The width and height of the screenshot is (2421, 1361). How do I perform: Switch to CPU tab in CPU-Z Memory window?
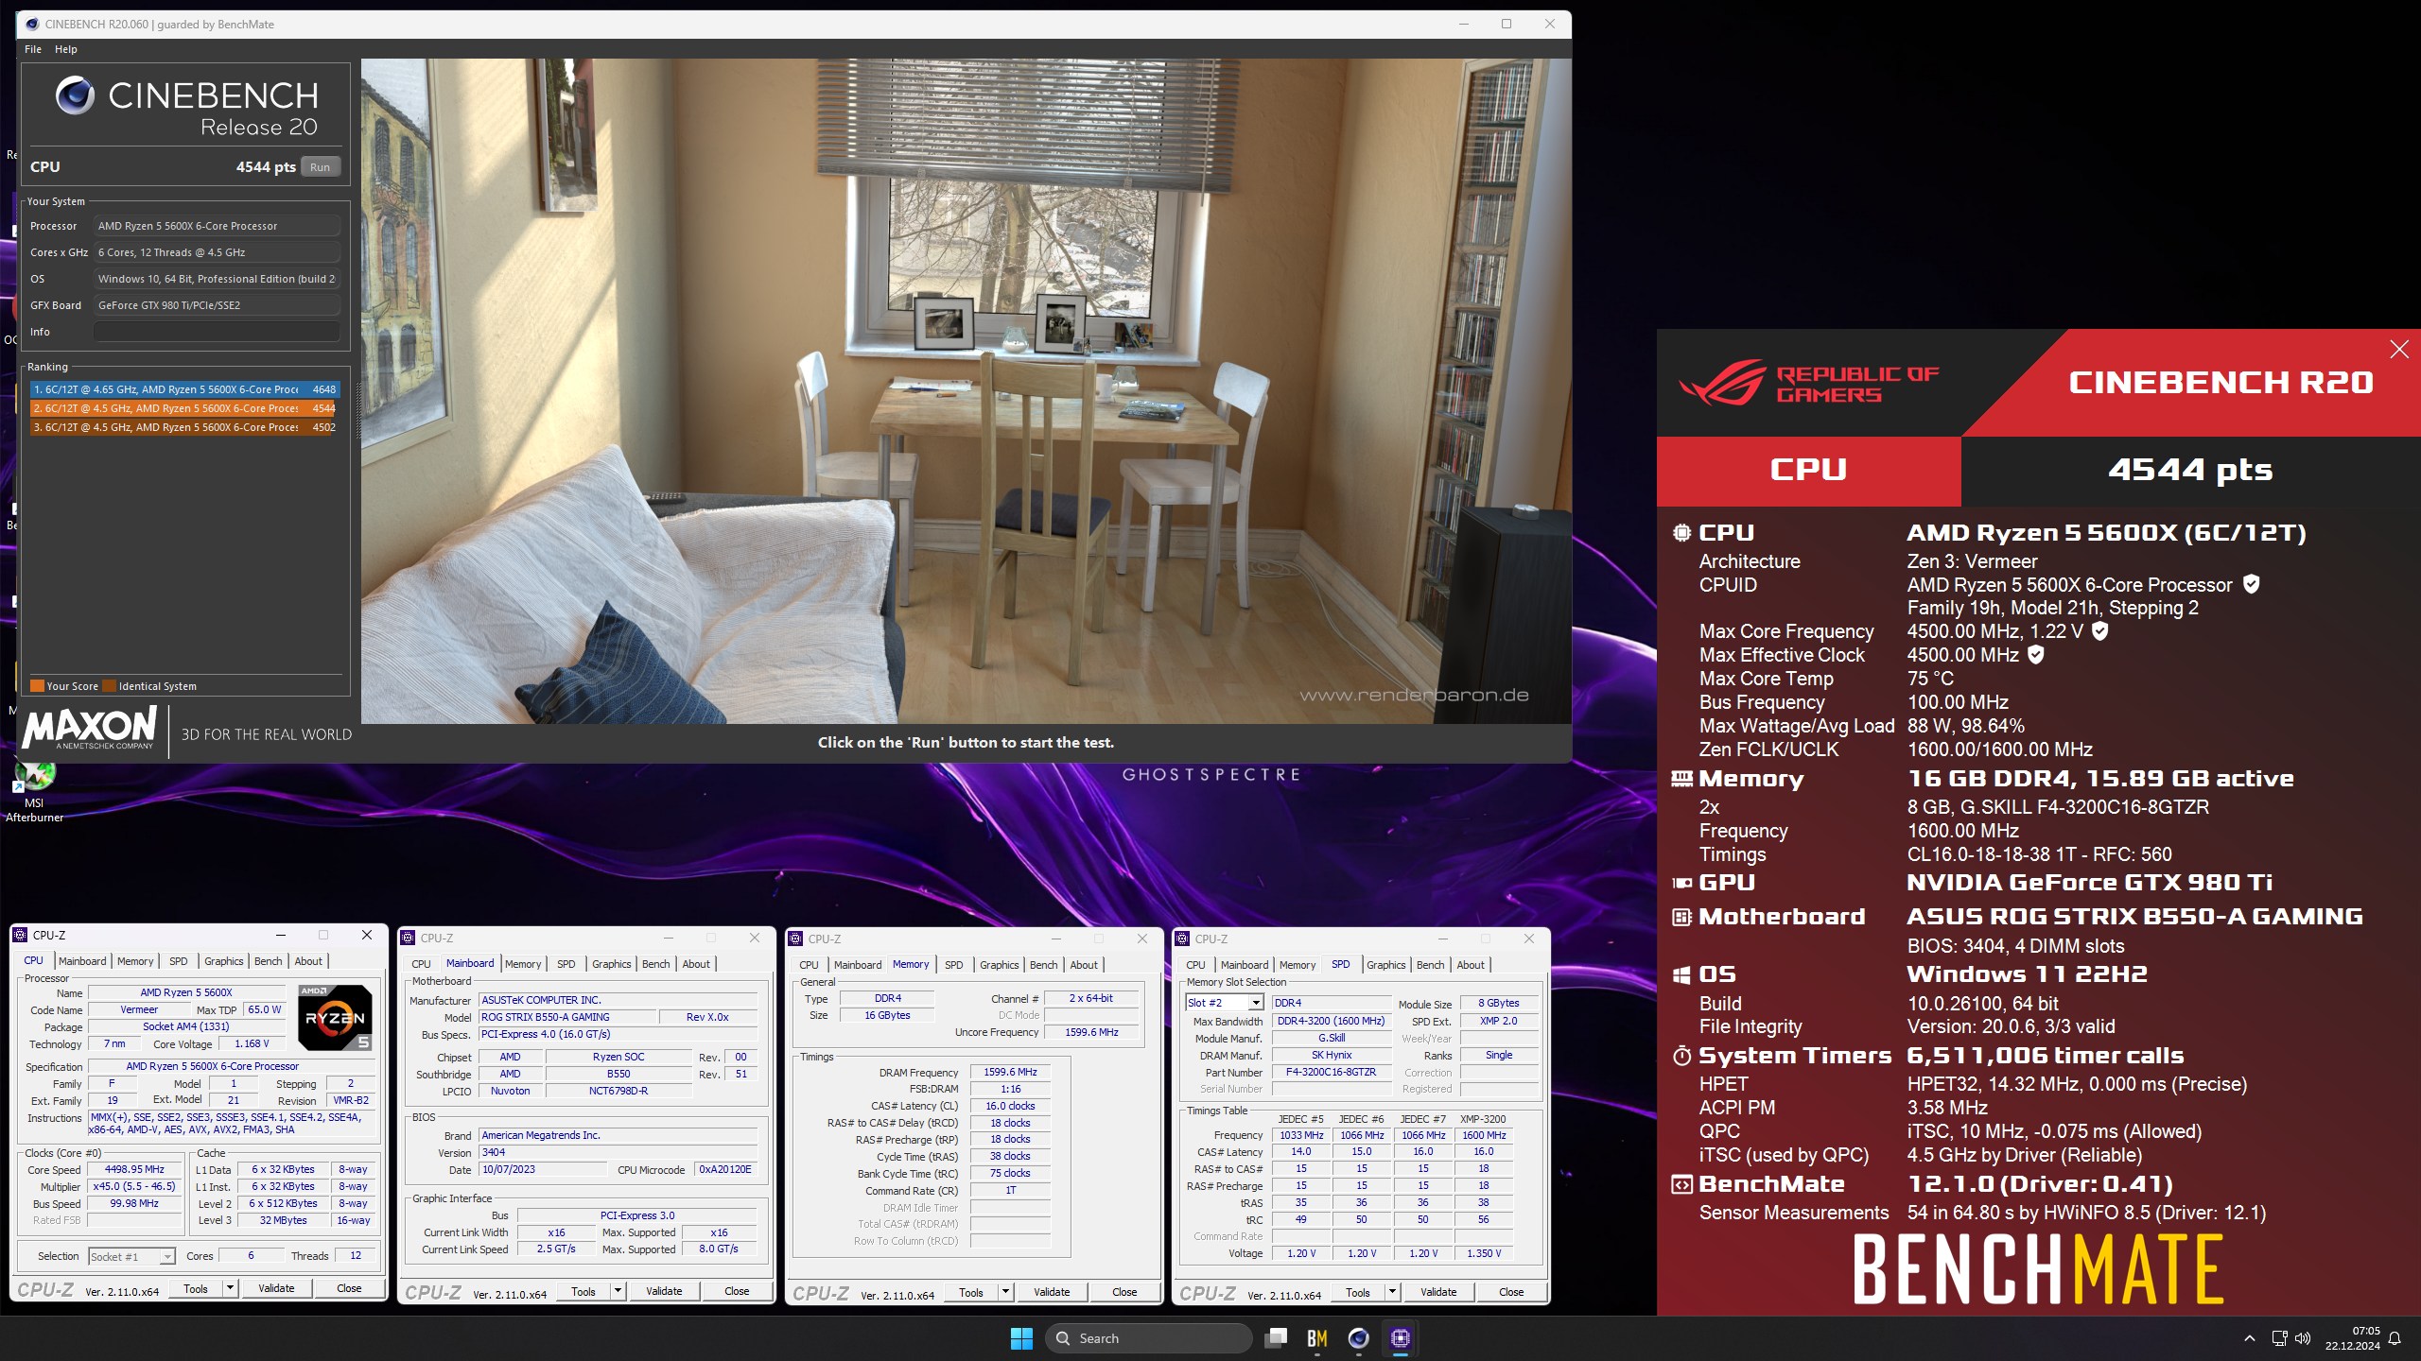pos(809,965)
